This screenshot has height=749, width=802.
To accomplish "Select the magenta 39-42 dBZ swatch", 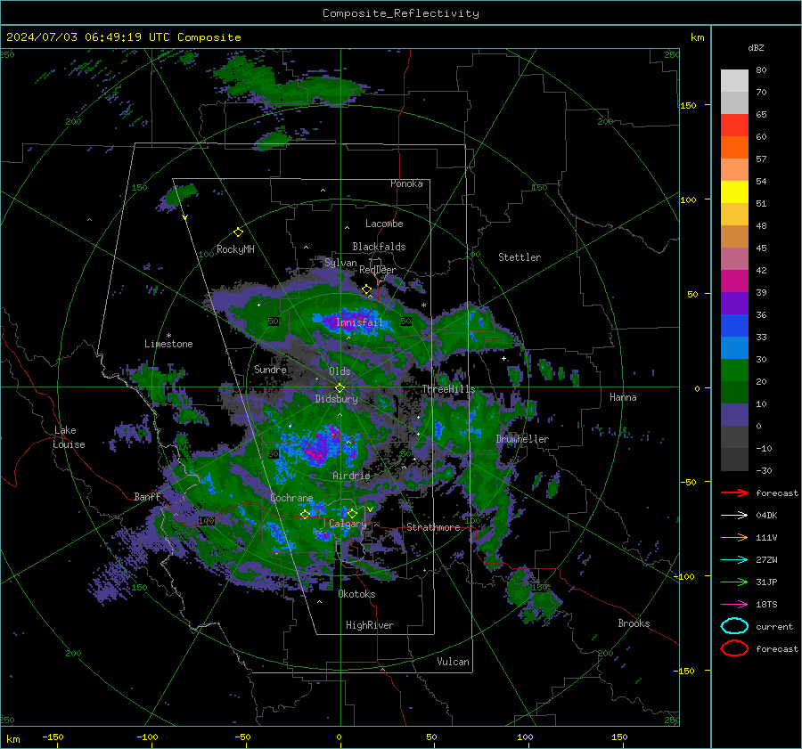I will pos(734,281).
